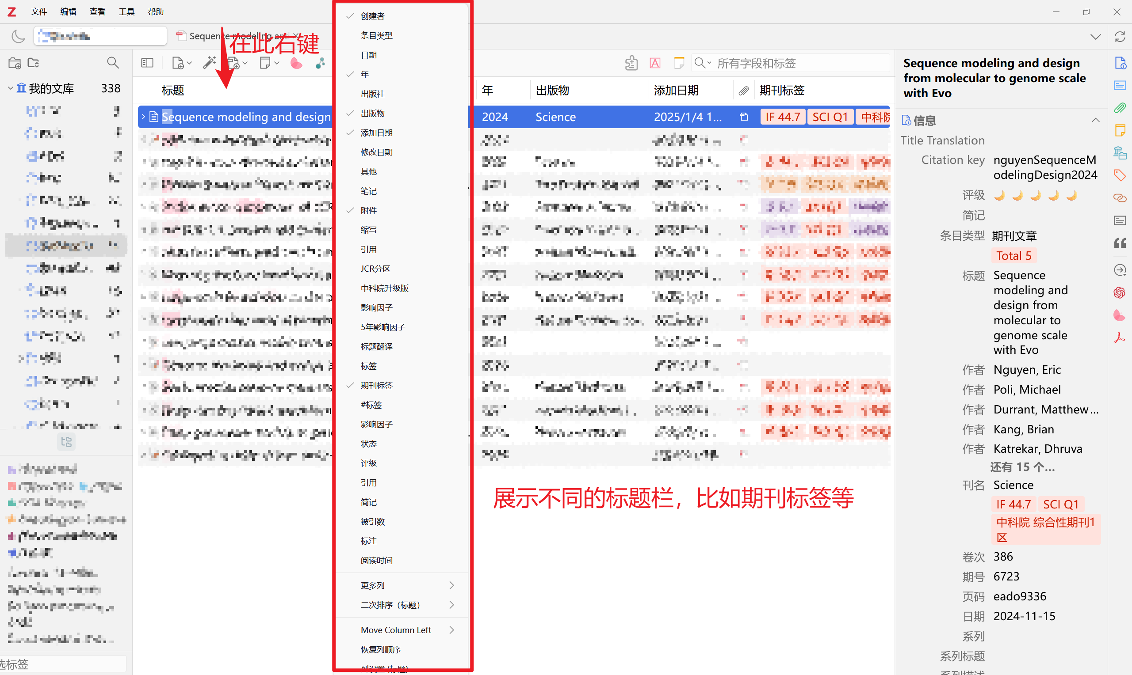Open the 编辑 menu
This screenshot has height=675, width=1132.
click(x=68, y=12)
